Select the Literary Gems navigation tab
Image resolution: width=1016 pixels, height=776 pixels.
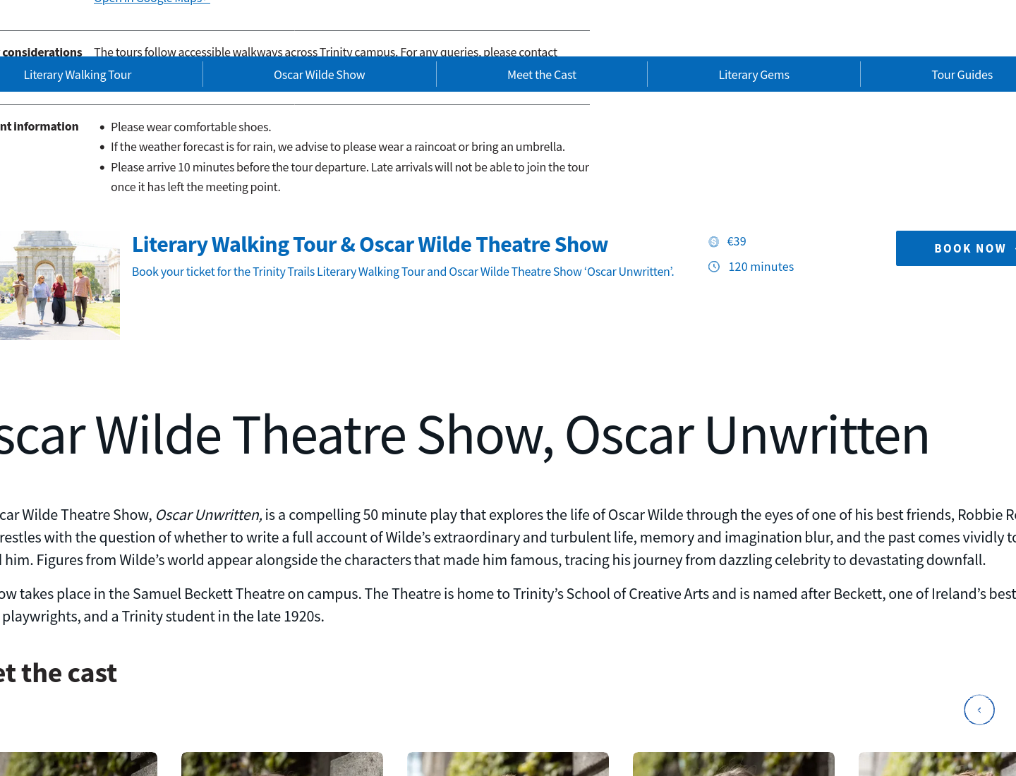tap(754, 74)
